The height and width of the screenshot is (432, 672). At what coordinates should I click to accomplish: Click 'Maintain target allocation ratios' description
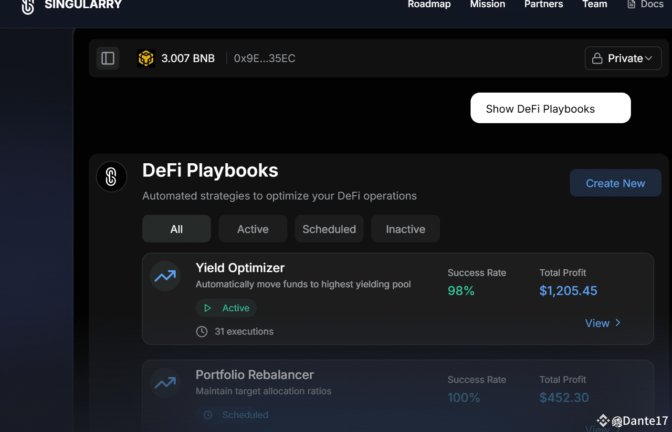click(x=263, y=391)
